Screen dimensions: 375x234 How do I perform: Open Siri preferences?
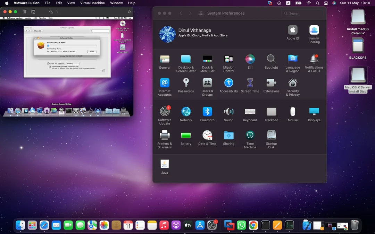250,62
